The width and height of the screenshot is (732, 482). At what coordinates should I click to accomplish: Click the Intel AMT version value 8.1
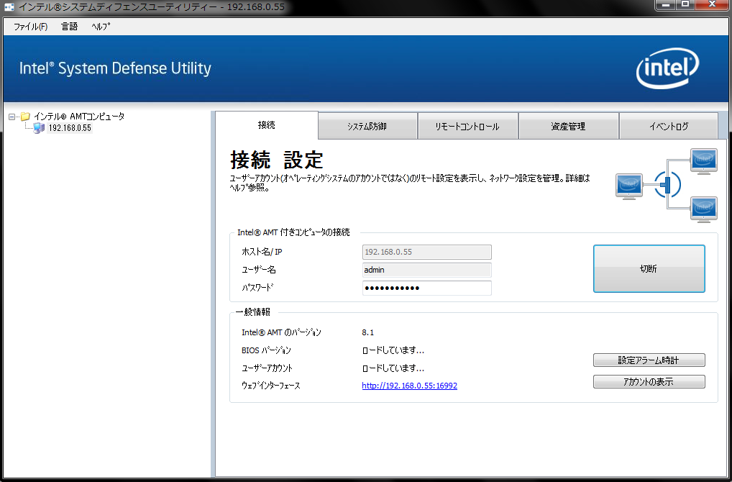[368, 332]
